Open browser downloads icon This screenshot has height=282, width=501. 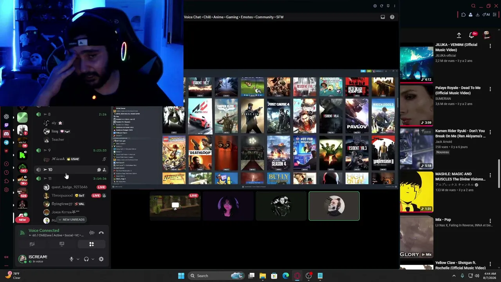(x=478, y=15)
